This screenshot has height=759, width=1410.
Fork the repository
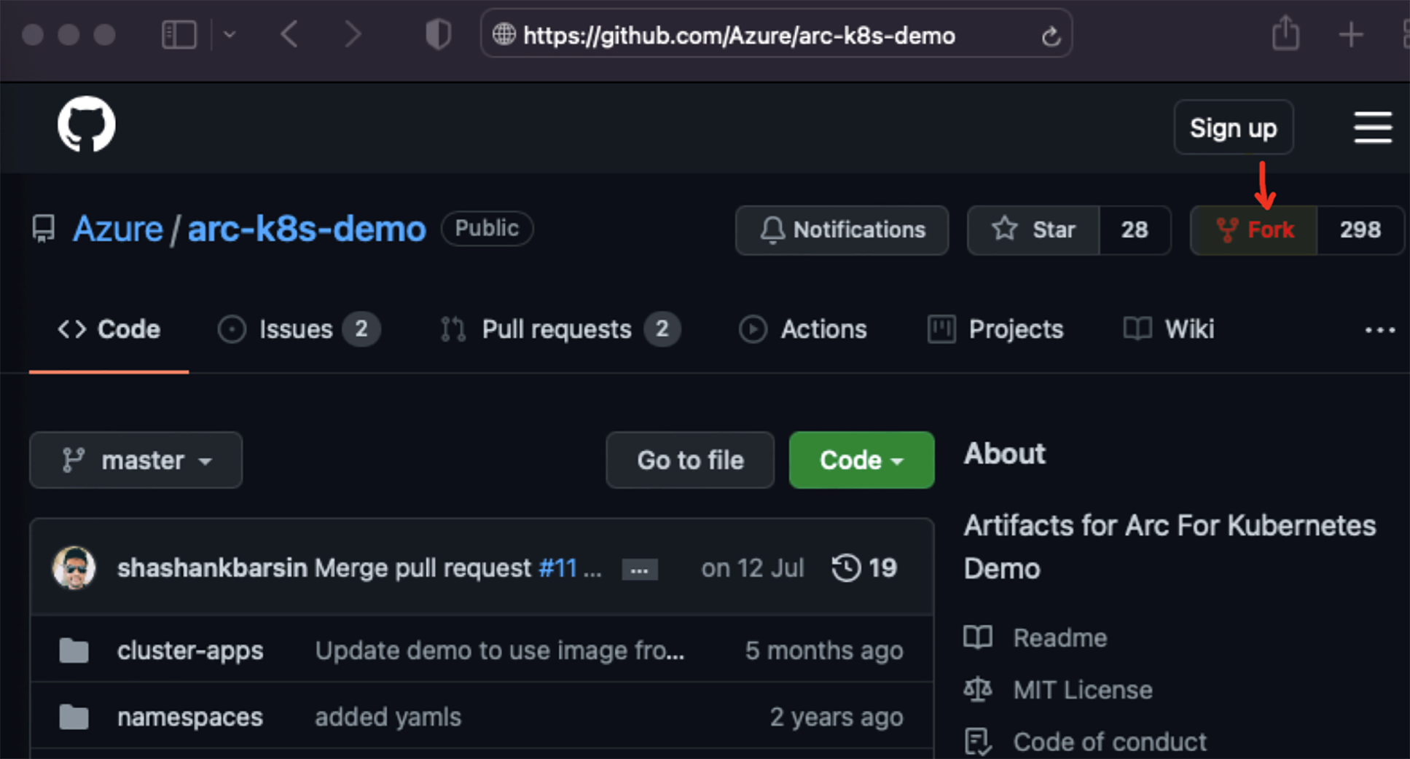pyautogui.click(x=1254, y=230)
